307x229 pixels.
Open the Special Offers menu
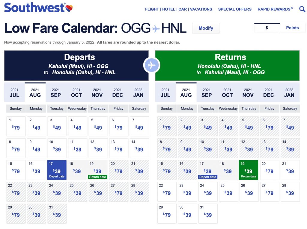[235, 9]
